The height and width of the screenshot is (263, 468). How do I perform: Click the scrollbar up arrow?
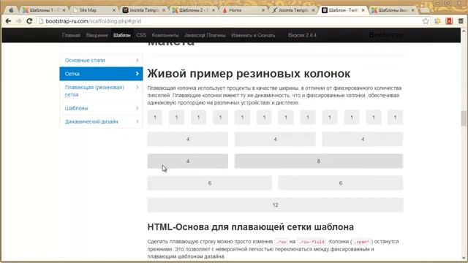click(463, 31)
